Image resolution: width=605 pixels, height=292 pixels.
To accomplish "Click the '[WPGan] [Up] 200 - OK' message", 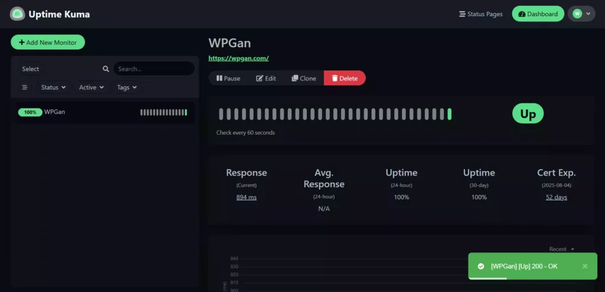I will pos(524,266).
